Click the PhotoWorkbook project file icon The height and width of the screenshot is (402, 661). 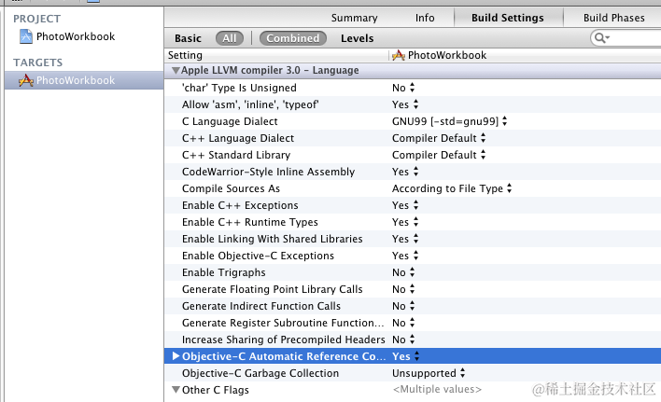point(26,36)
